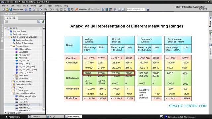Click the Cut scissors icon

pos(30,9)
